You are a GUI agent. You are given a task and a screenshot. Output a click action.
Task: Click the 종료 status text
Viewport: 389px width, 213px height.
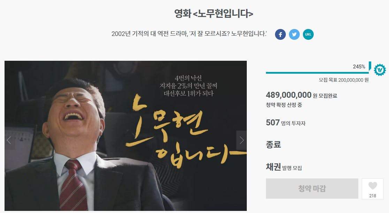pos(273,145)
